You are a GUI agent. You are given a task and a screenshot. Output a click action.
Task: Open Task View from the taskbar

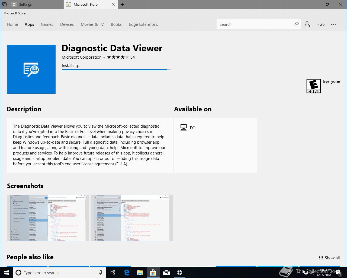point(113,273)
